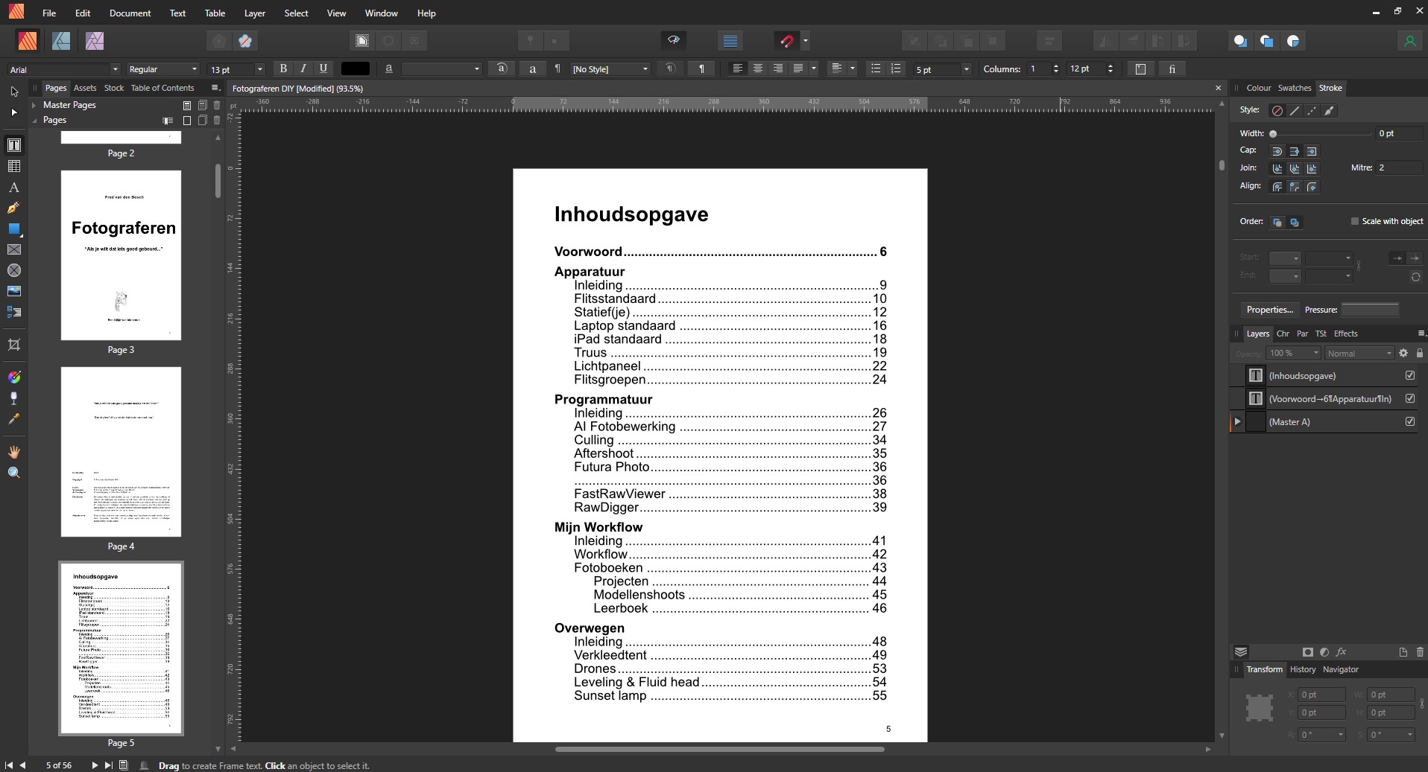Select the Table tool in left toolbar
Screen dimensions: 1428x772
(14, 166)
